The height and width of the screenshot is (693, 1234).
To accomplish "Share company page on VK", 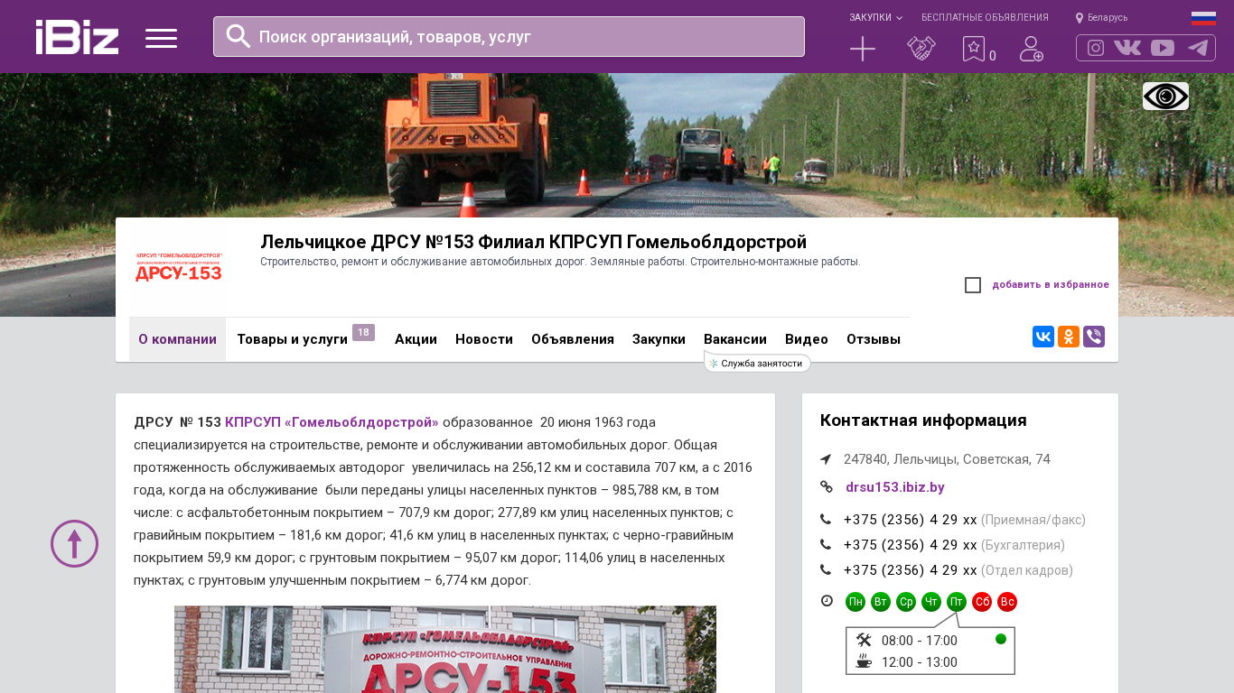I will (1043, 337).
